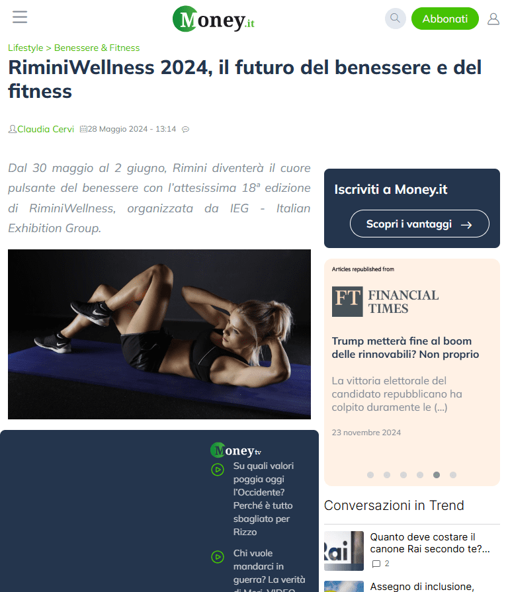
Task: Click the comment count icon under Rai article
Action: pyautogui.click(x=376, y=564)
